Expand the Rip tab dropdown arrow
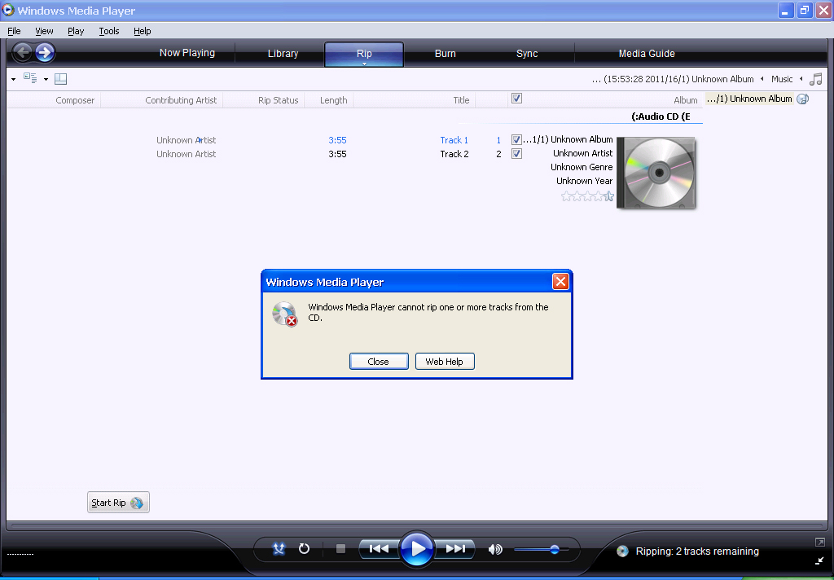Viewport: 834px width, 580px height. click(x=364, y=64)
